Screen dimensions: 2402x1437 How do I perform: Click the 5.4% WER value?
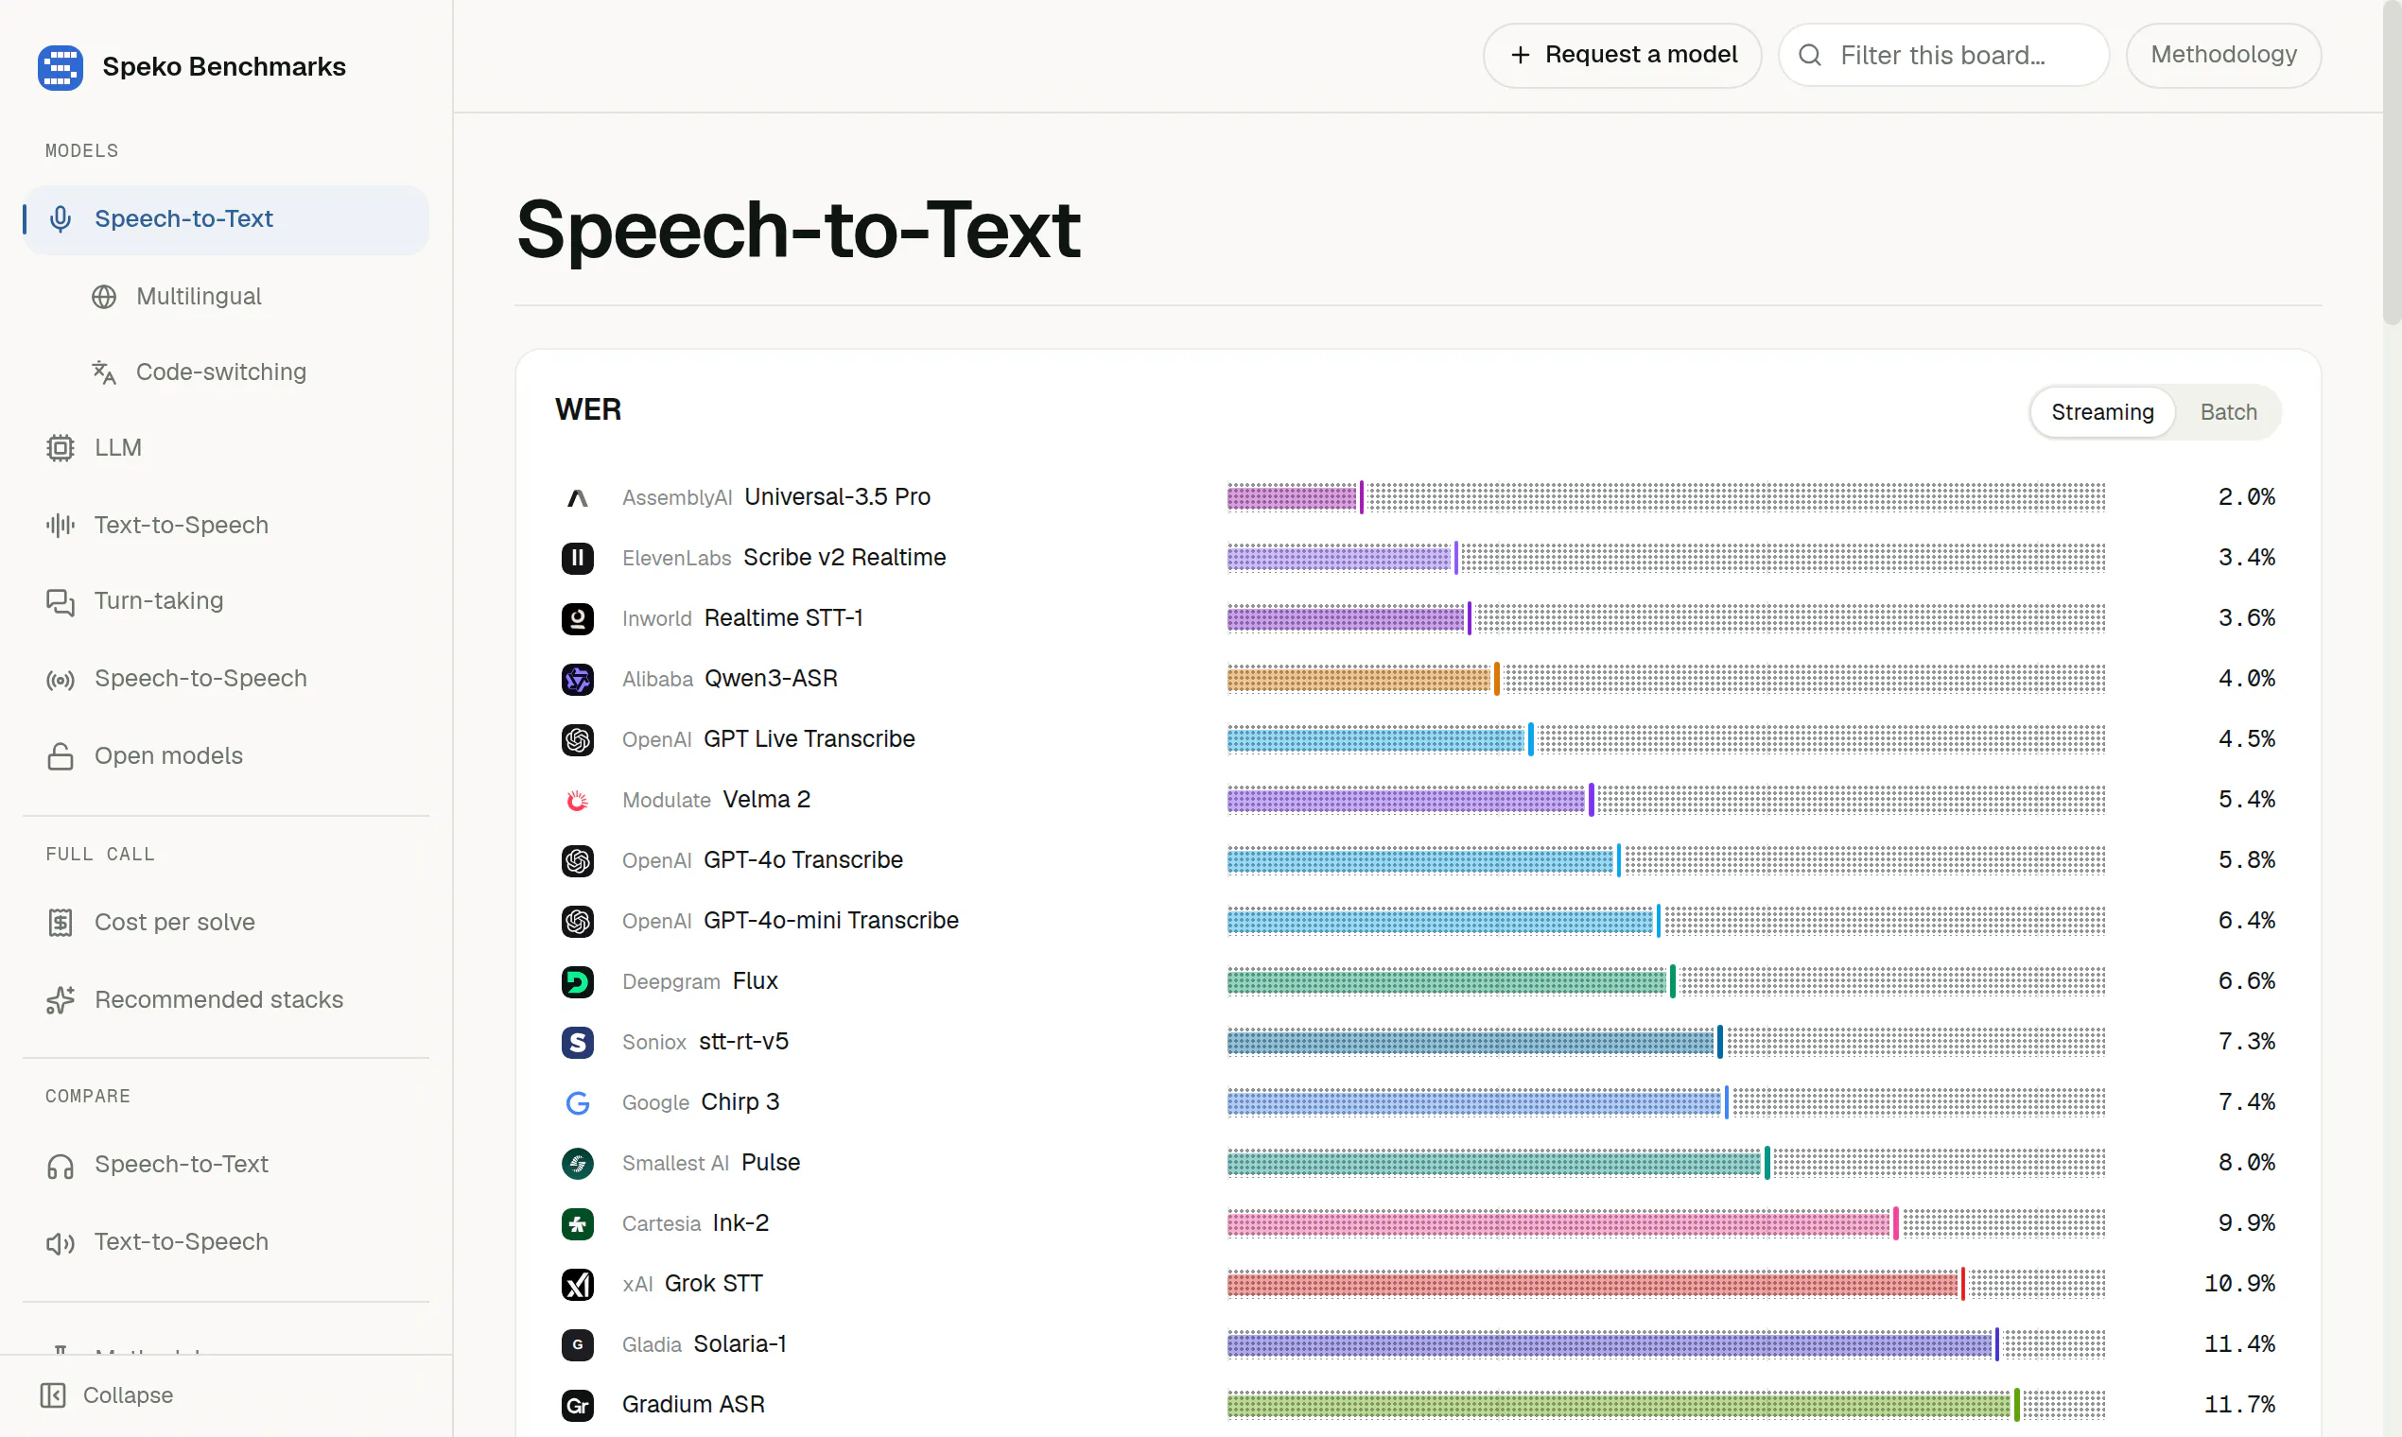point(2246,800)
